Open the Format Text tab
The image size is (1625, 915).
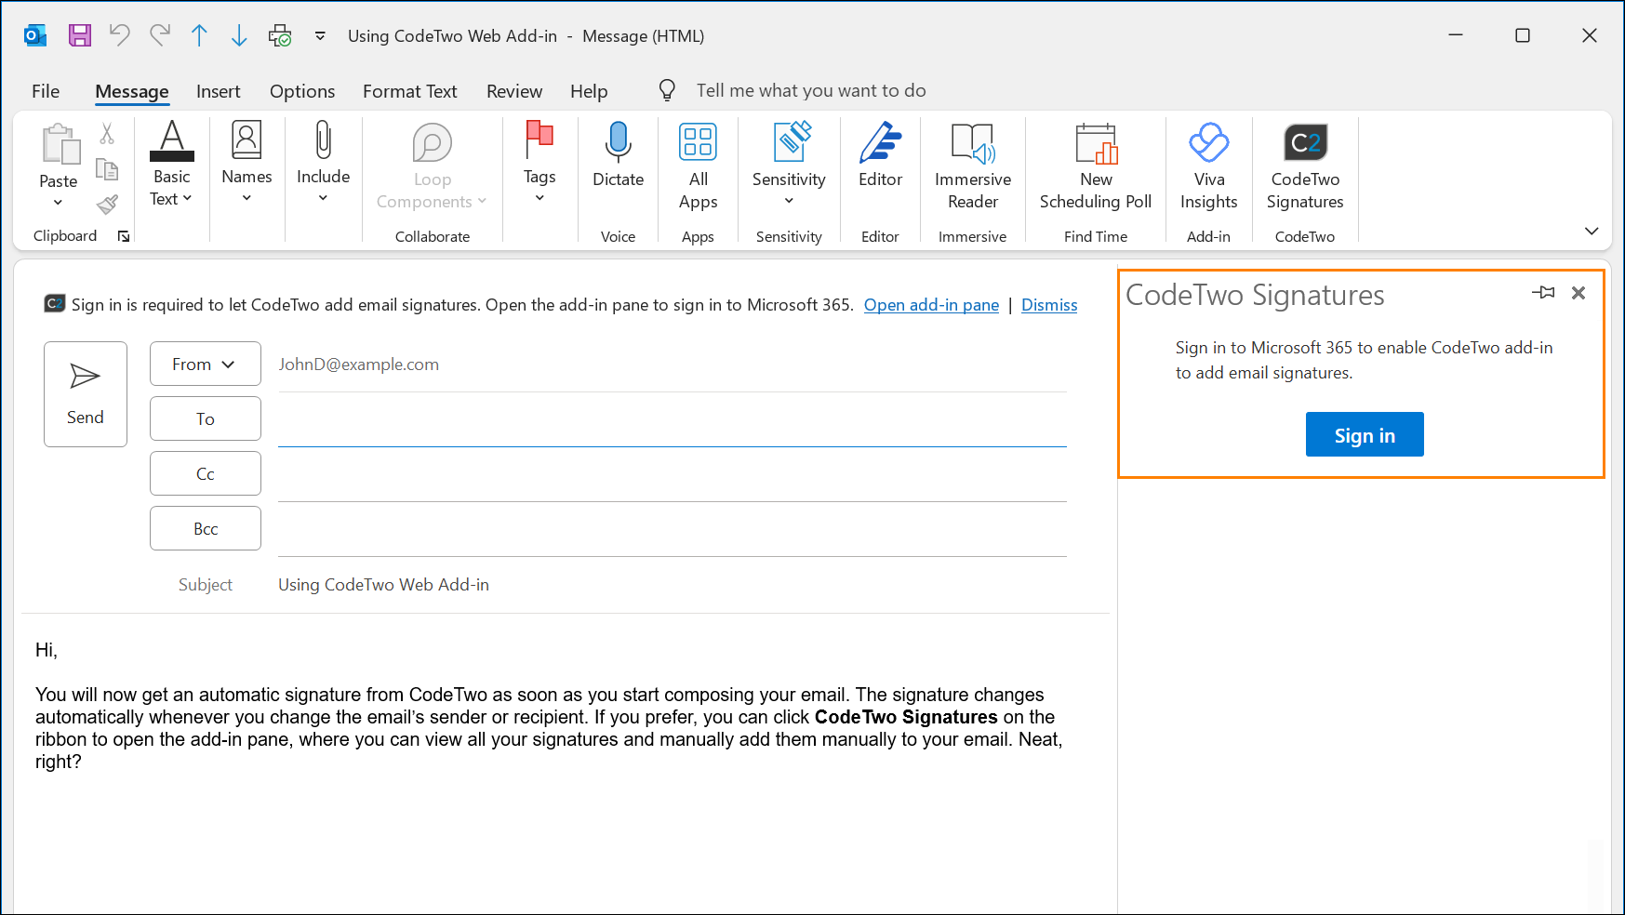pos(410,91)
